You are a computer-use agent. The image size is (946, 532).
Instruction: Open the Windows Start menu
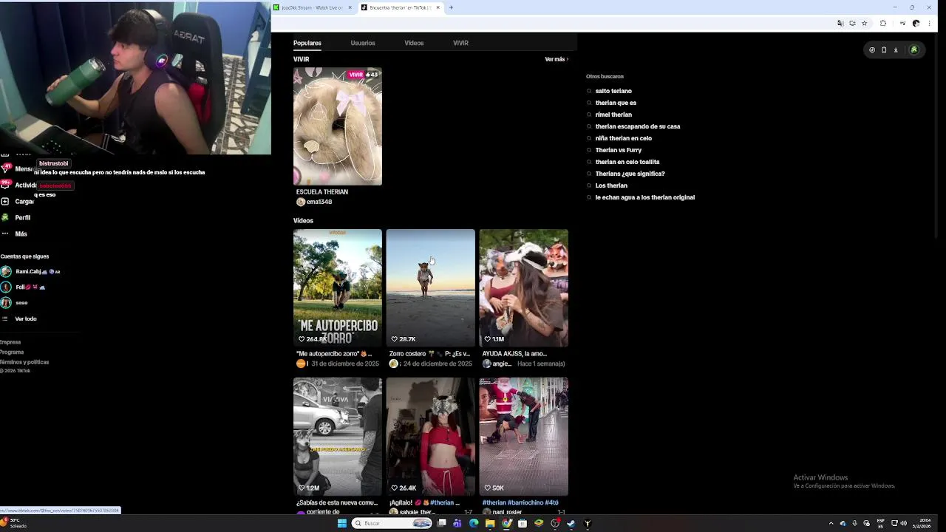(x=341, y=523)
